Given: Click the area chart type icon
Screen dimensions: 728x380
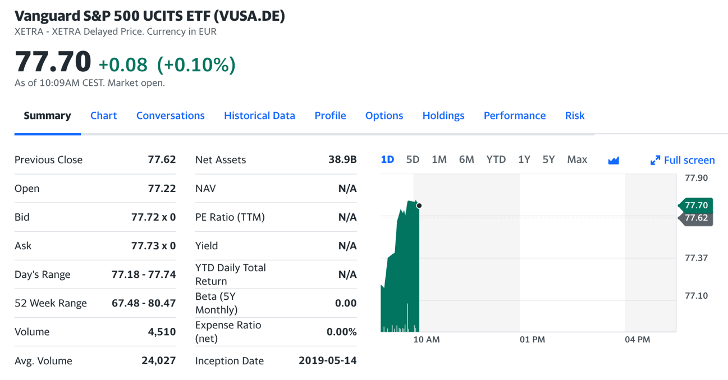Looking at the screenshot, I should [613, 161].
